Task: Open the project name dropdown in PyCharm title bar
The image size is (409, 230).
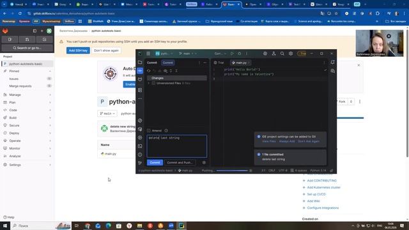Action: (x=164, y=54)
